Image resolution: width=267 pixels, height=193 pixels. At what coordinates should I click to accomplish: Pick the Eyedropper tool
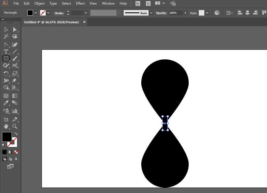6,103
